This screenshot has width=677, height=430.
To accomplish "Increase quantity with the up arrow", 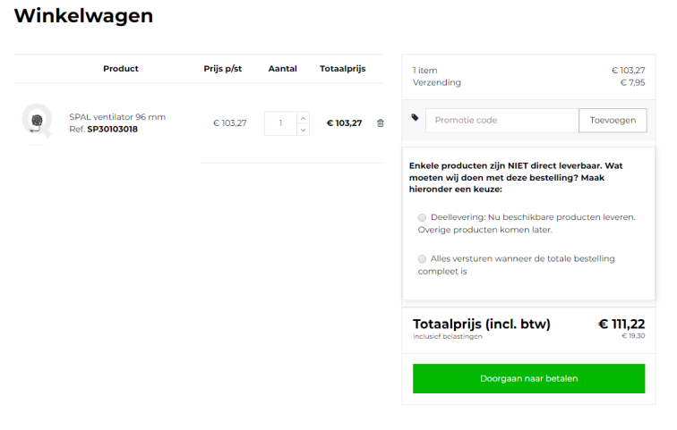I will point(303,117).
